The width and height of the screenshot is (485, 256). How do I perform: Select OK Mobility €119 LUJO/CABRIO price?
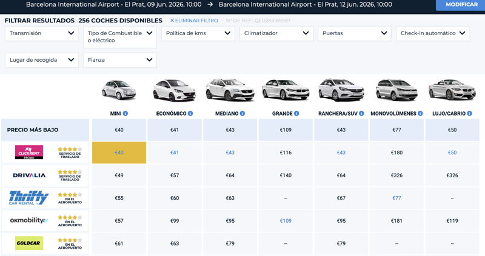click(452, 221)
